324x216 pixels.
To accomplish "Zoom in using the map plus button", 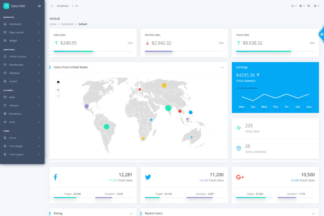I will [x=58, y=89].
